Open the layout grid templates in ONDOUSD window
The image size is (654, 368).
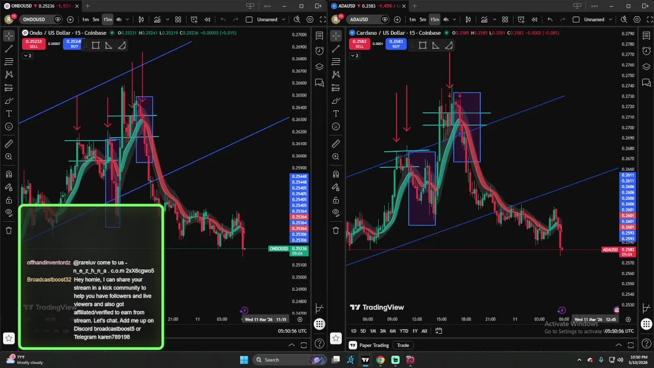(x=178, y=19)
